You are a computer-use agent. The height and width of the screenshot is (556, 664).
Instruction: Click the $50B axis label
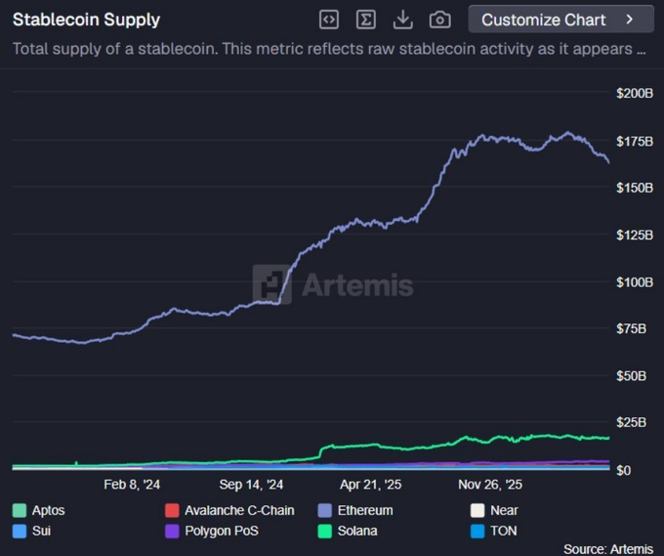pyautogui.click(x=631, y=376)
